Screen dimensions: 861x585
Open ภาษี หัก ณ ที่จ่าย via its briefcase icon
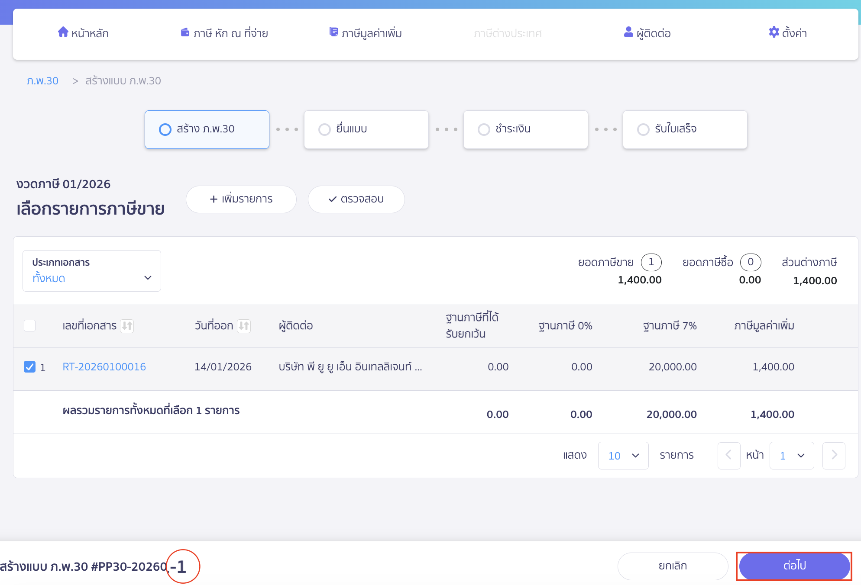pyautogui.click(x=185, y=32)
